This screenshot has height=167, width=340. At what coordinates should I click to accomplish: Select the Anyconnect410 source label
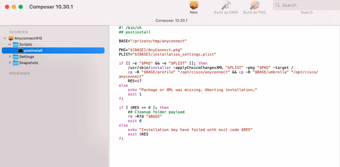28,38
